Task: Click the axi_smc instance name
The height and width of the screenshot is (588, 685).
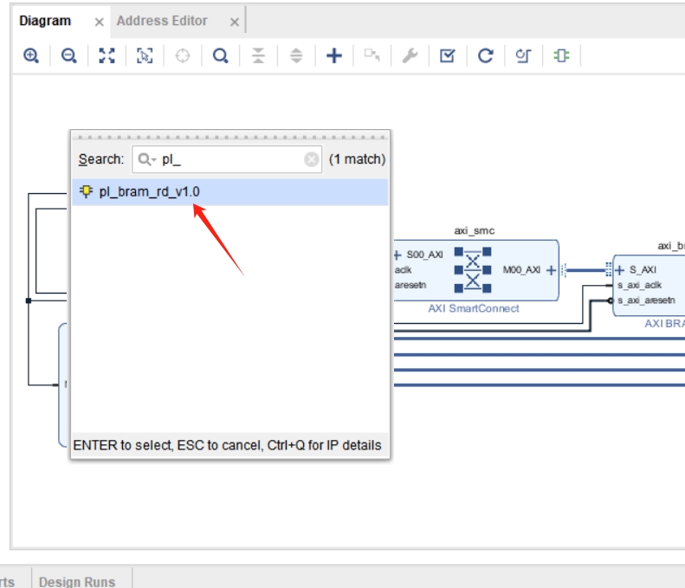Action: coord(475,230)
